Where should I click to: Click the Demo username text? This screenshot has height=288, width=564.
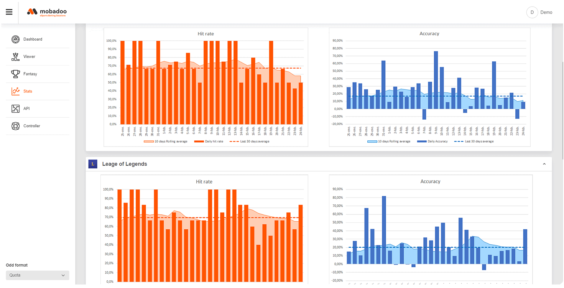[x=546, y=12]
